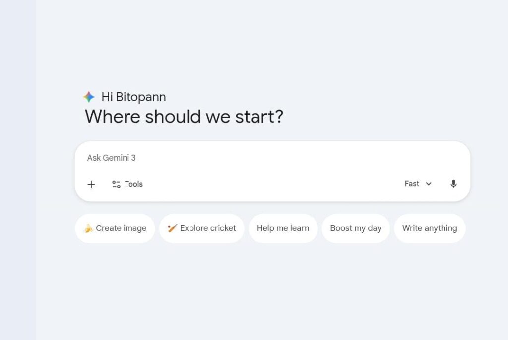Click the Gemini sparkle logo

click(89, 97)
